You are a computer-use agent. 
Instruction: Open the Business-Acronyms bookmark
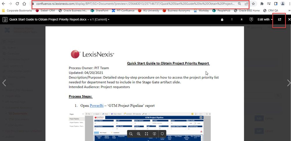(176, 10)
